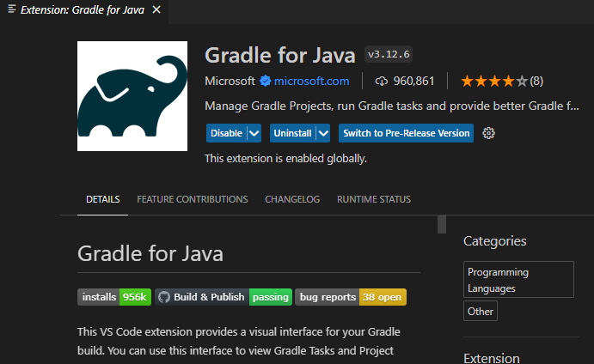Click the star rating icons
The image size is (594, 364).
tap(494, 81)
